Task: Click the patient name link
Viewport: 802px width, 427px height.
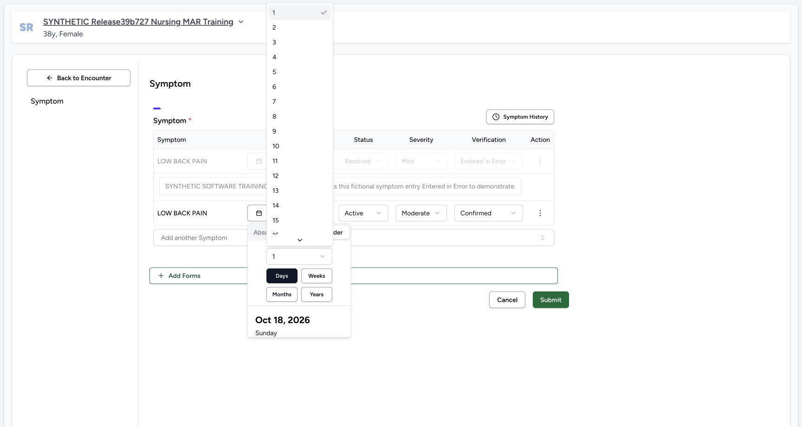Action: click(x=138, y=22)
